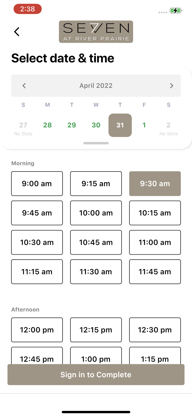This screenshot has width=192, height=417.
Task: Tap the Seven at River Prairie logo
Action: (x=96, y=32)
